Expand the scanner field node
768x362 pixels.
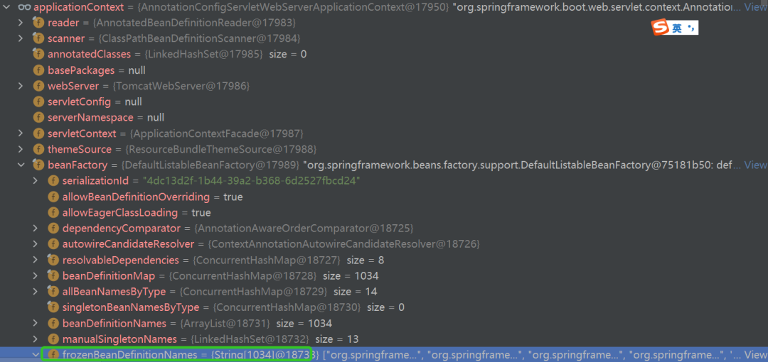[x=21, y=38]
